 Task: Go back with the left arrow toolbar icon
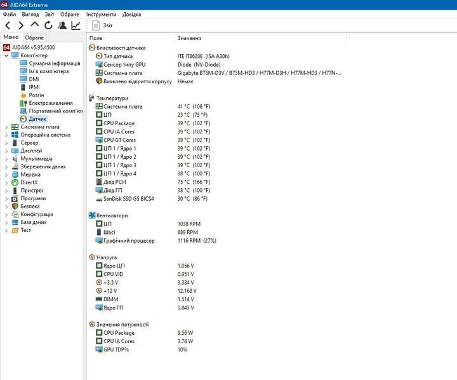tap(8, 25)
